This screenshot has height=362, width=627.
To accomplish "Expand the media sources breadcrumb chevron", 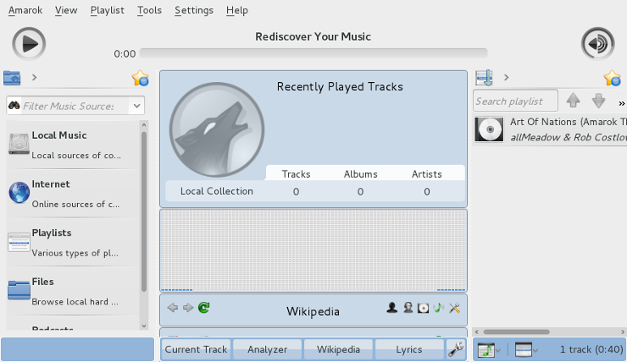I will (x=35, y=78).
